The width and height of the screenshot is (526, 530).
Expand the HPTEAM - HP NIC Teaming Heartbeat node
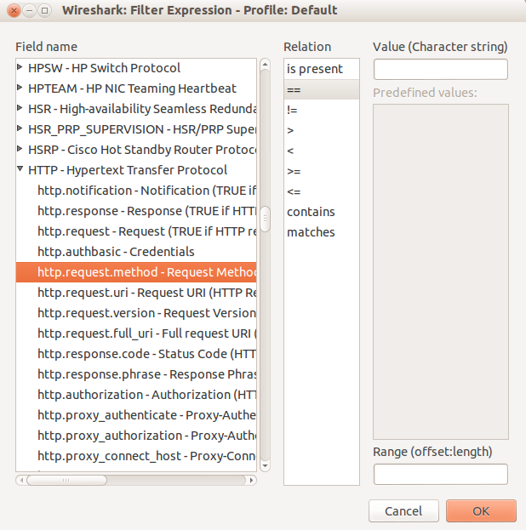coord(20,88)
